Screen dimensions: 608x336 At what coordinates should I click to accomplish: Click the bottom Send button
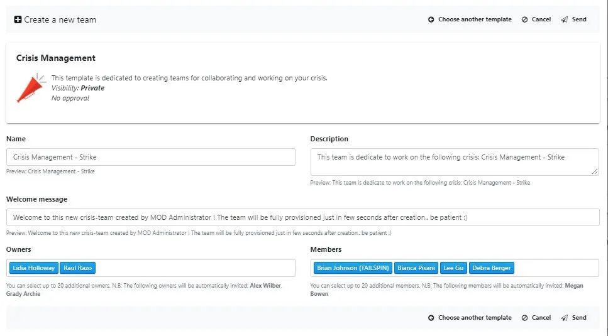point(573,317)
